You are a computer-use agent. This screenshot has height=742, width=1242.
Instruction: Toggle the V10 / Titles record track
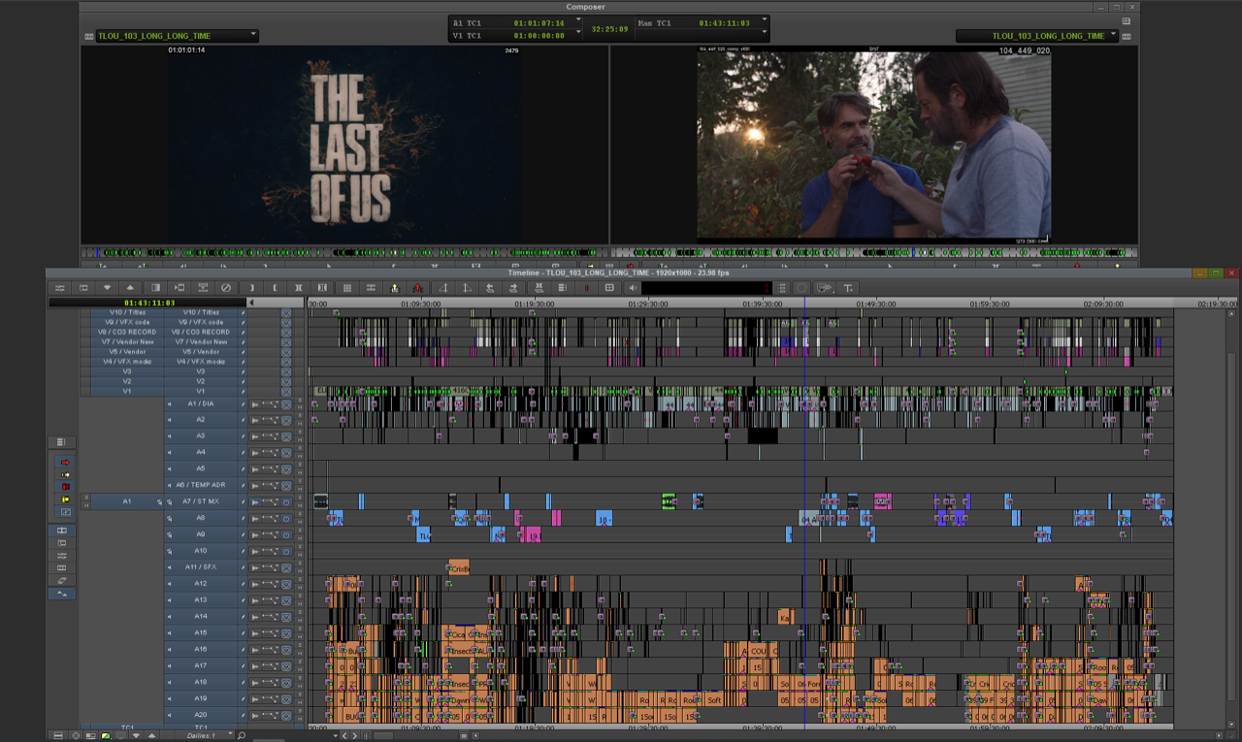201,312
